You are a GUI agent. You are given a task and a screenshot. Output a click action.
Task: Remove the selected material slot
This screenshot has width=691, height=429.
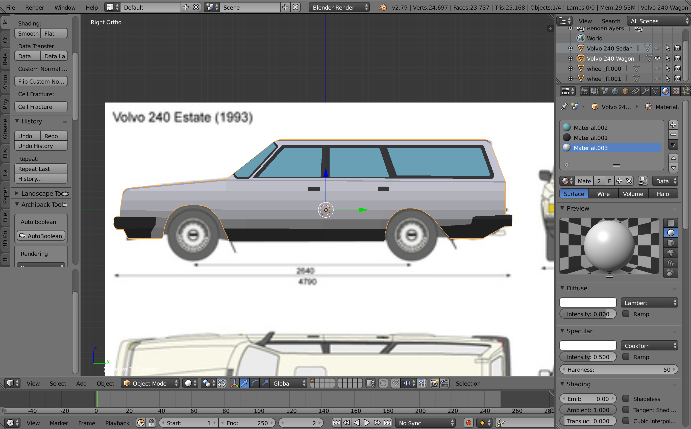tap(673, 135)
